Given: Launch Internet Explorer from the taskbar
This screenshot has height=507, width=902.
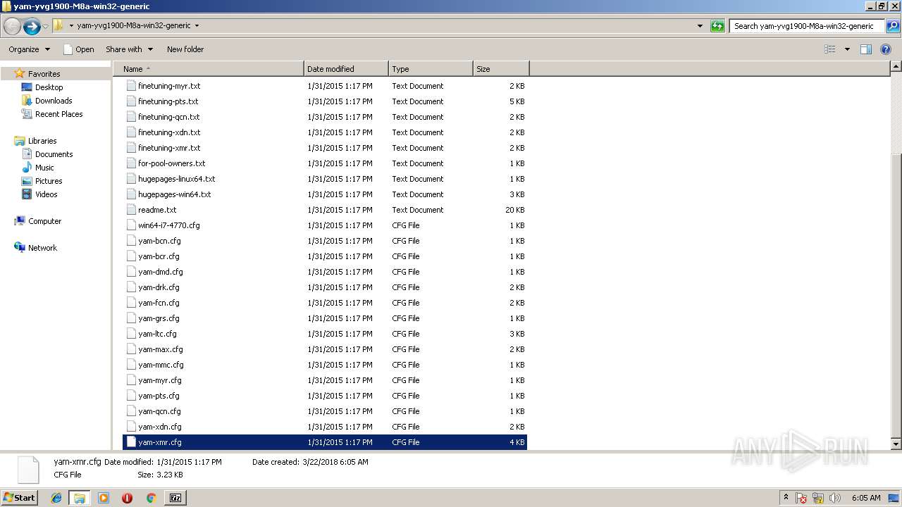Looking at the screenshot, I should click(x=56, y=498).
